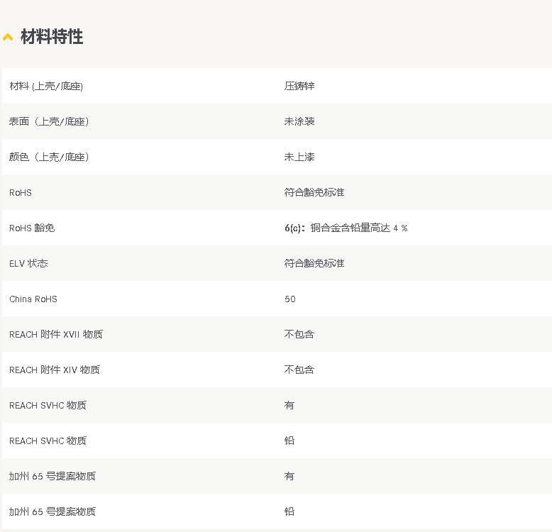This screenshot has width=552, height=532.
Task: Select the RoHS 豁免 row label
Action: coord(32,228)
